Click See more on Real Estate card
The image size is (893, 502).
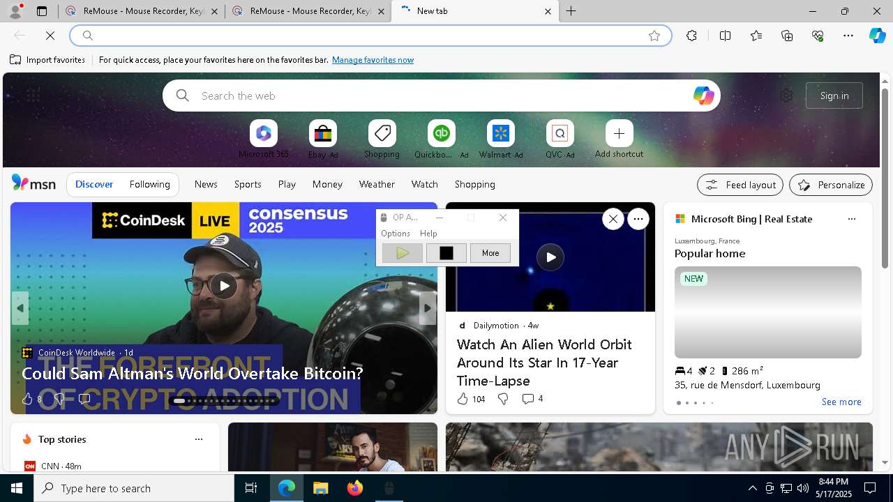841,402
